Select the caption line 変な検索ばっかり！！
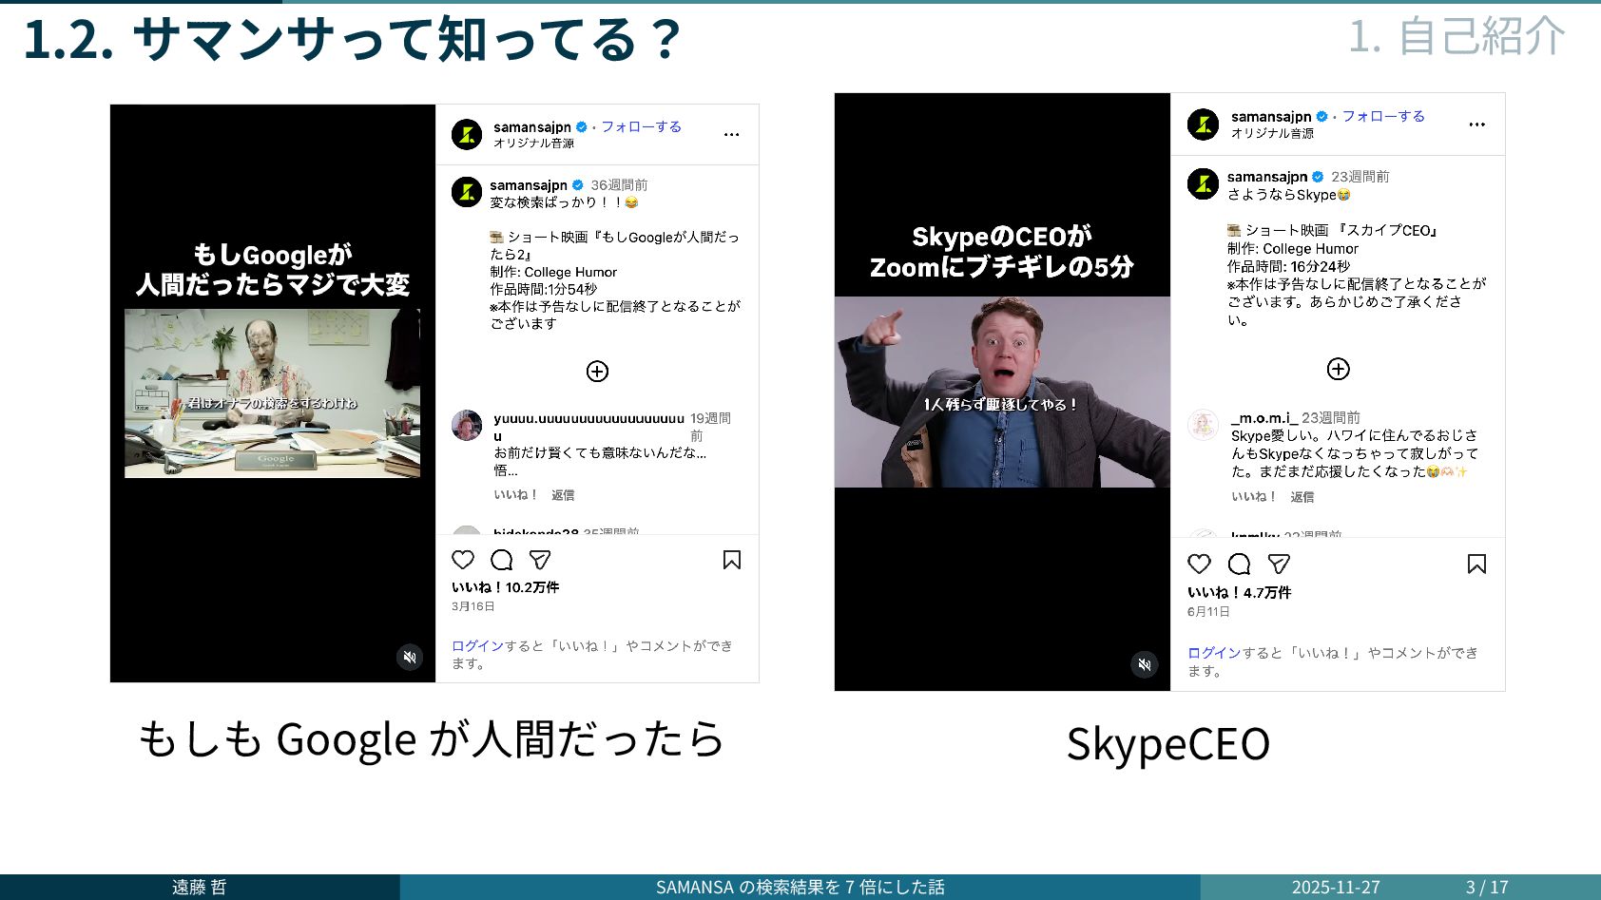The image size is (1601, 900). click(x=564, y=202)
